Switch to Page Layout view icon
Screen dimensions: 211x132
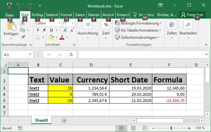[x=133, y=128]
